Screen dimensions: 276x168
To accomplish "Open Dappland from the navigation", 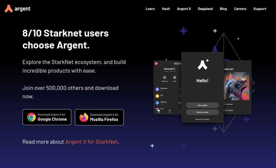I will pos(205,9).
